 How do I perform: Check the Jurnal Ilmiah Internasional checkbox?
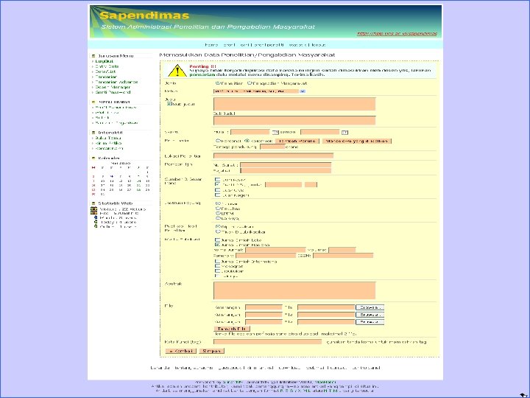coord(218,261)
